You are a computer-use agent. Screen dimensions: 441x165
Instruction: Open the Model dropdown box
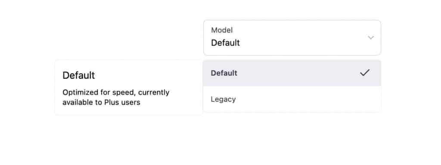tap(292, 38)
